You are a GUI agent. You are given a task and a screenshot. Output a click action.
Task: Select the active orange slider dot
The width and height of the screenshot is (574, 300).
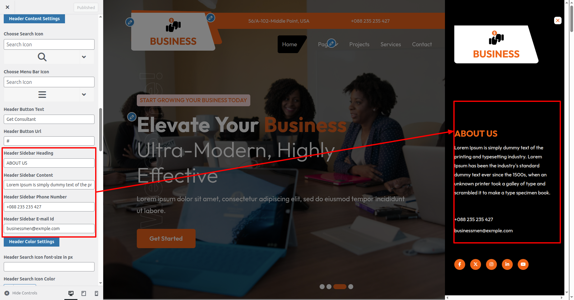tap(340, 287)
